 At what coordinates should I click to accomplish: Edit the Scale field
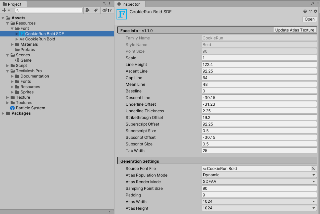point(259,58)
